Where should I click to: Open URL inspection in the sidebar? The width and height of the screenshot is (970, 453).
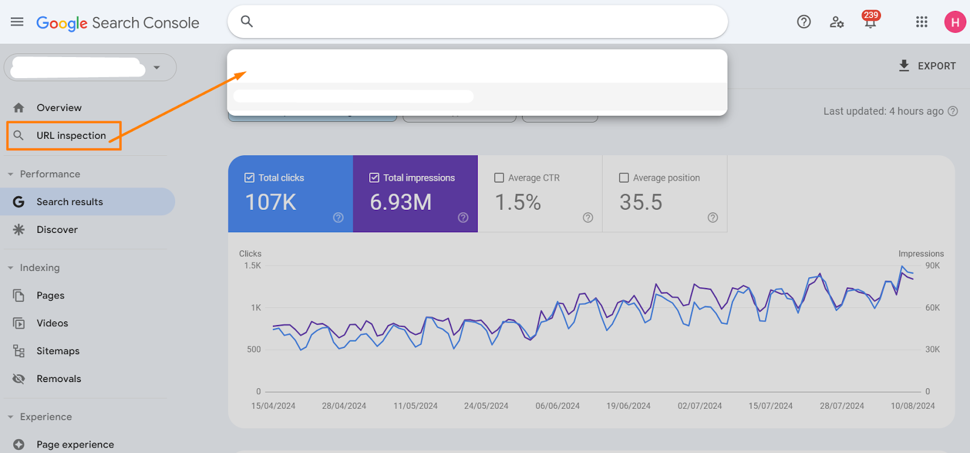pyautogui.click(x=71, y=135)
